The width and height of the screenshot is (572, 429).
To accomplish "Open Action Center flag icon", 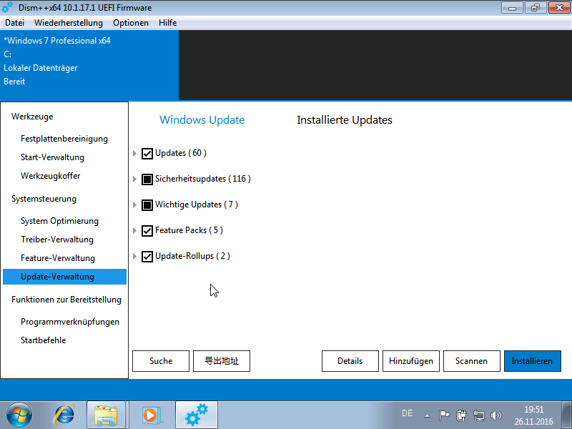I will [444, 415].
